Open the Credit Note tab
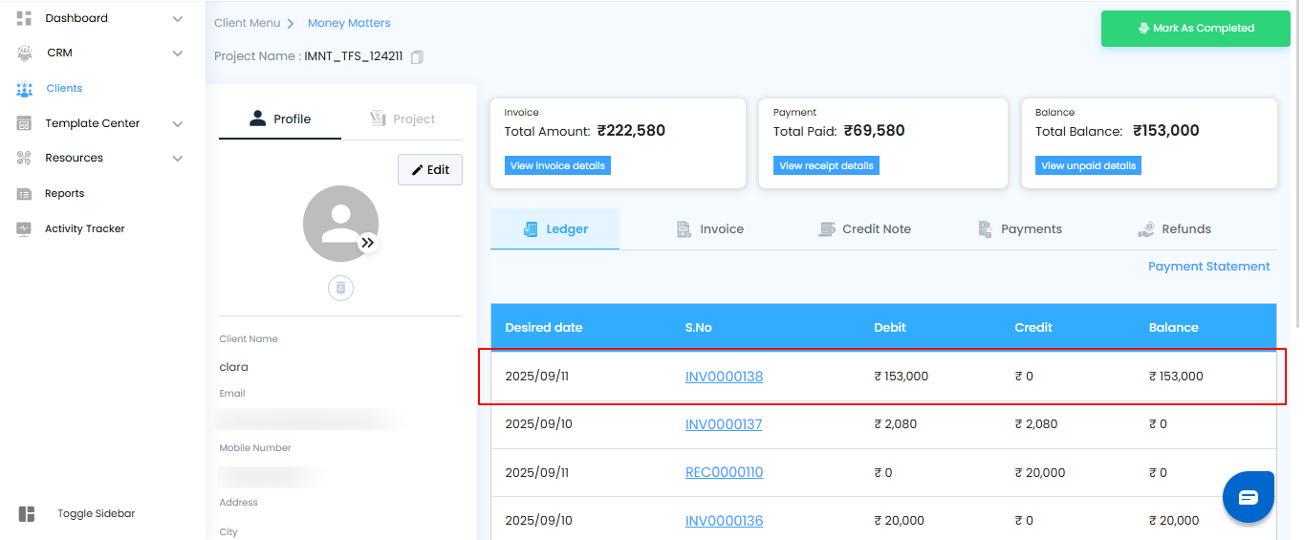 pos(864,229)
